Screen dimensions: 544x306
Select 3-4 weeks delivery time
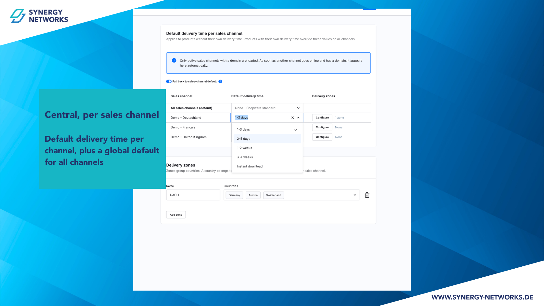pyautogui.click(x=267, y=157)
